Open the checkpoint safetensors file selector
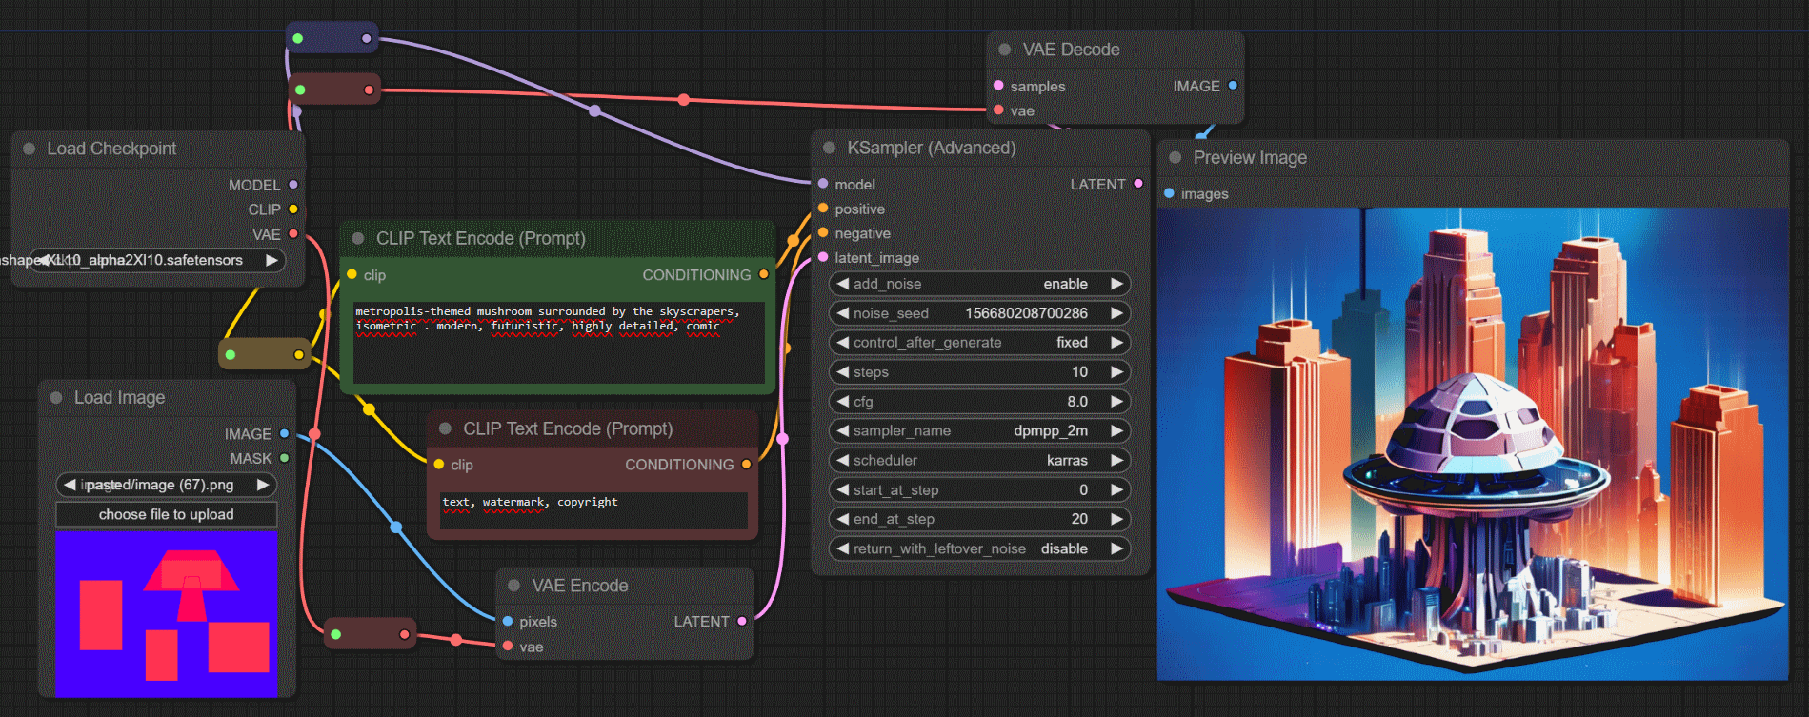 157,260
